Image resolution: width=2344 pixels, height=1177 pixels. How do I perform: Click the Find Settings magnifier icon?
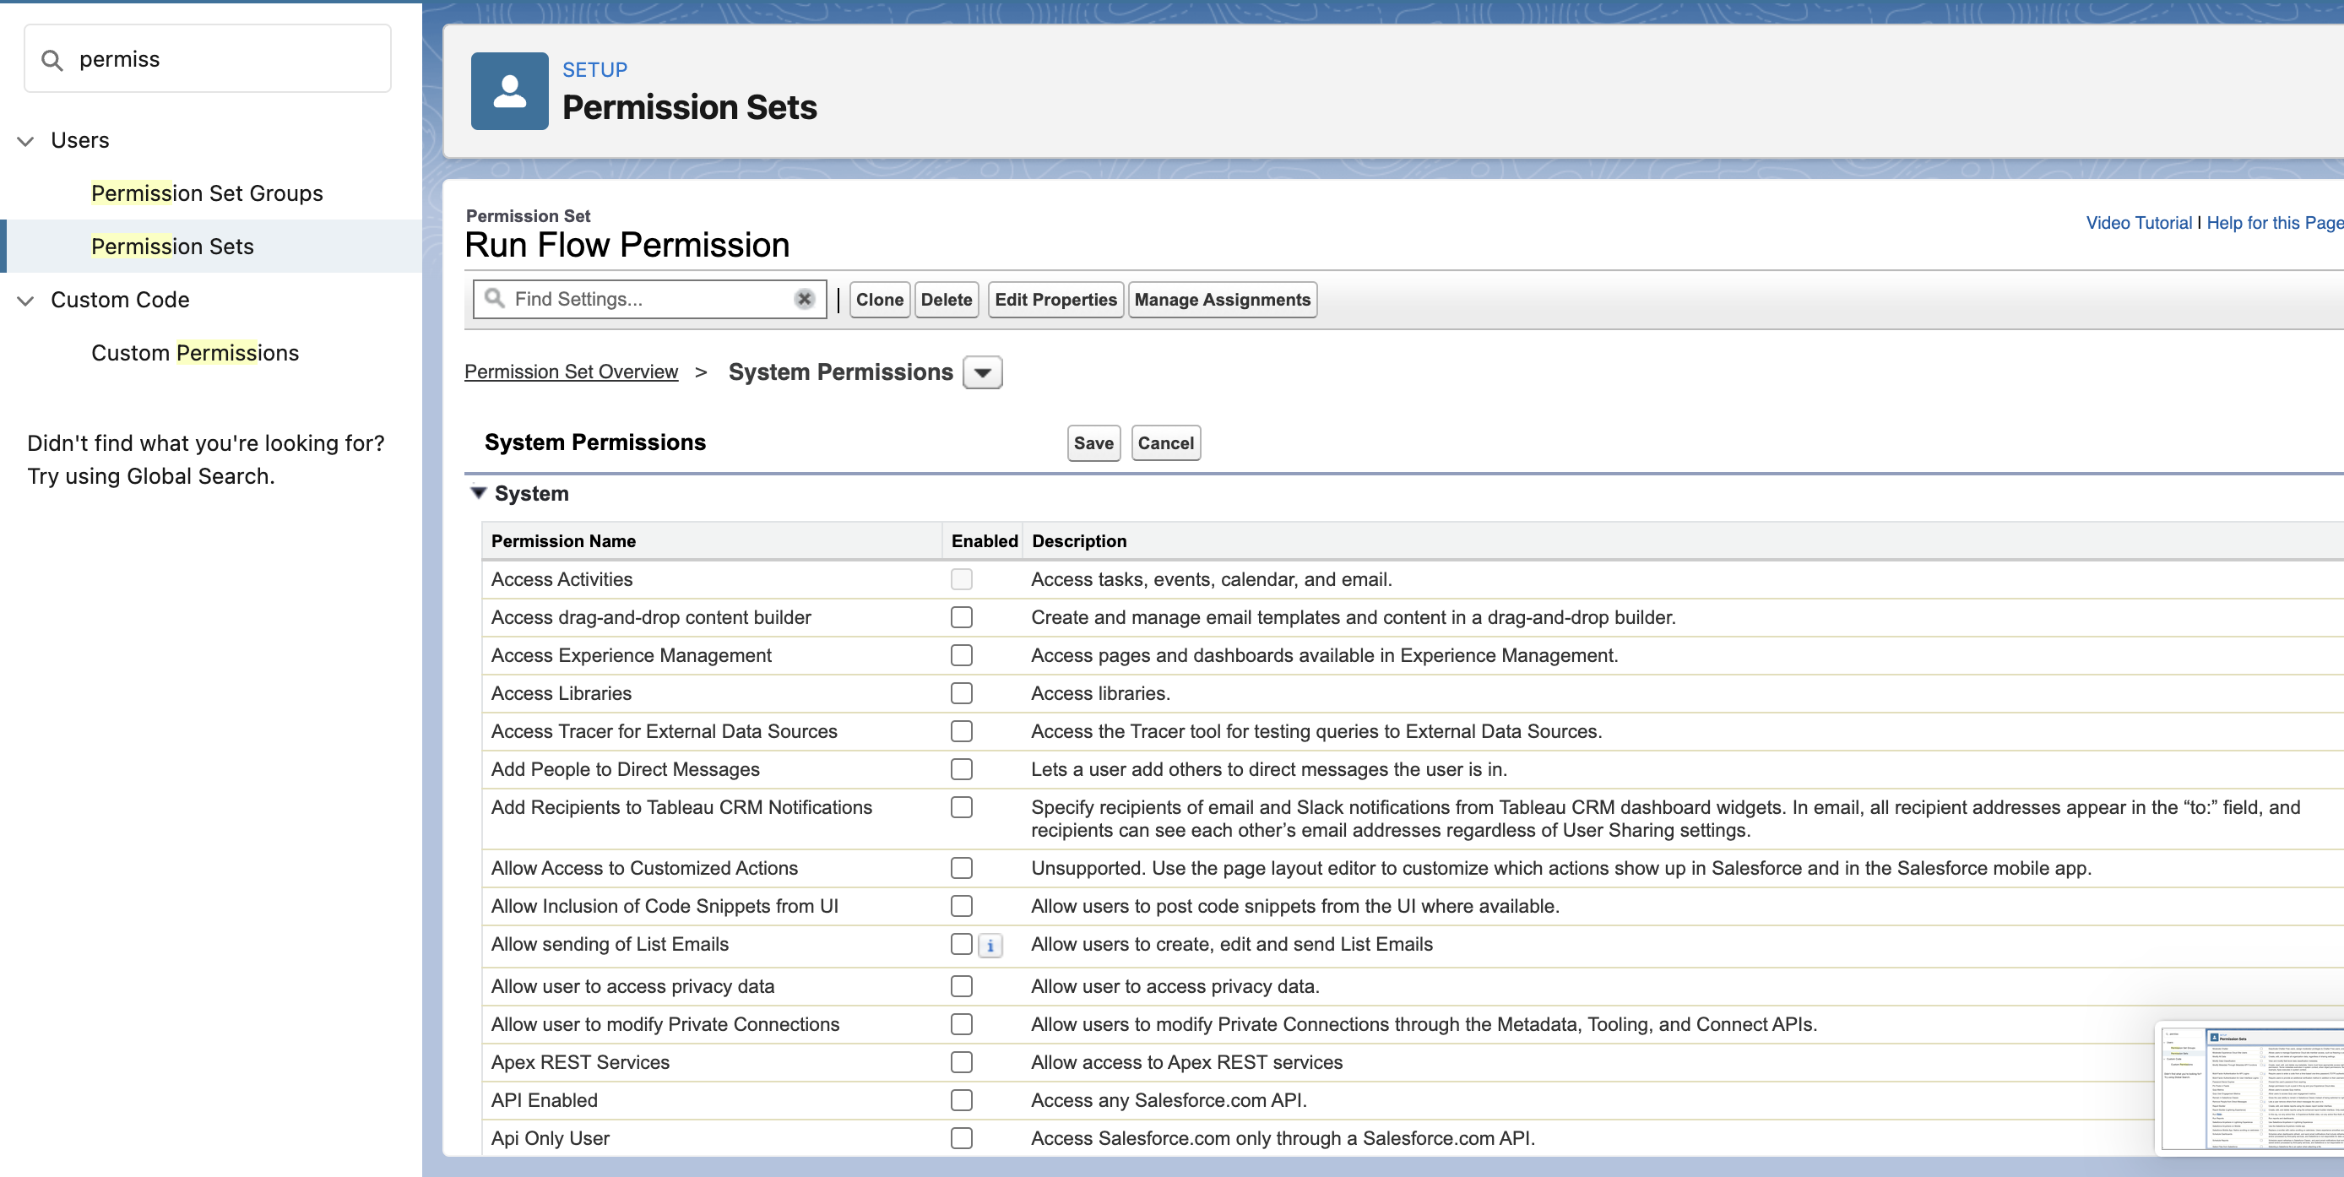(x=494, y=298)
